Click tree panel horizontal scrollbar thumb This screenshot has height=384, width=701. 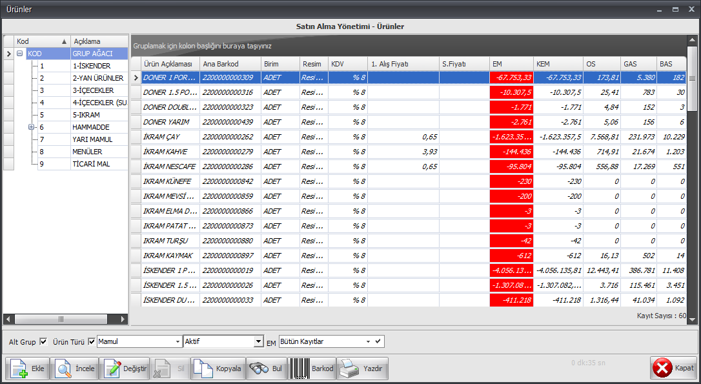pos(61,319)
